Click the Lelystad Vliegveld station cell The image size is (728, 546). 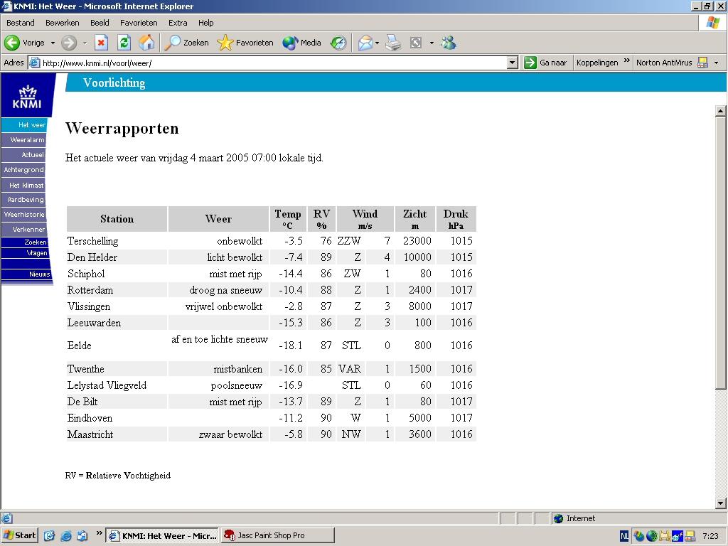117,385
